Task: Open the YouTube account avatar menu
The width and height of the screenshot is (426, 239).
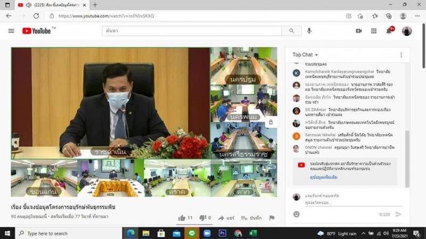Action: point(407,31)
